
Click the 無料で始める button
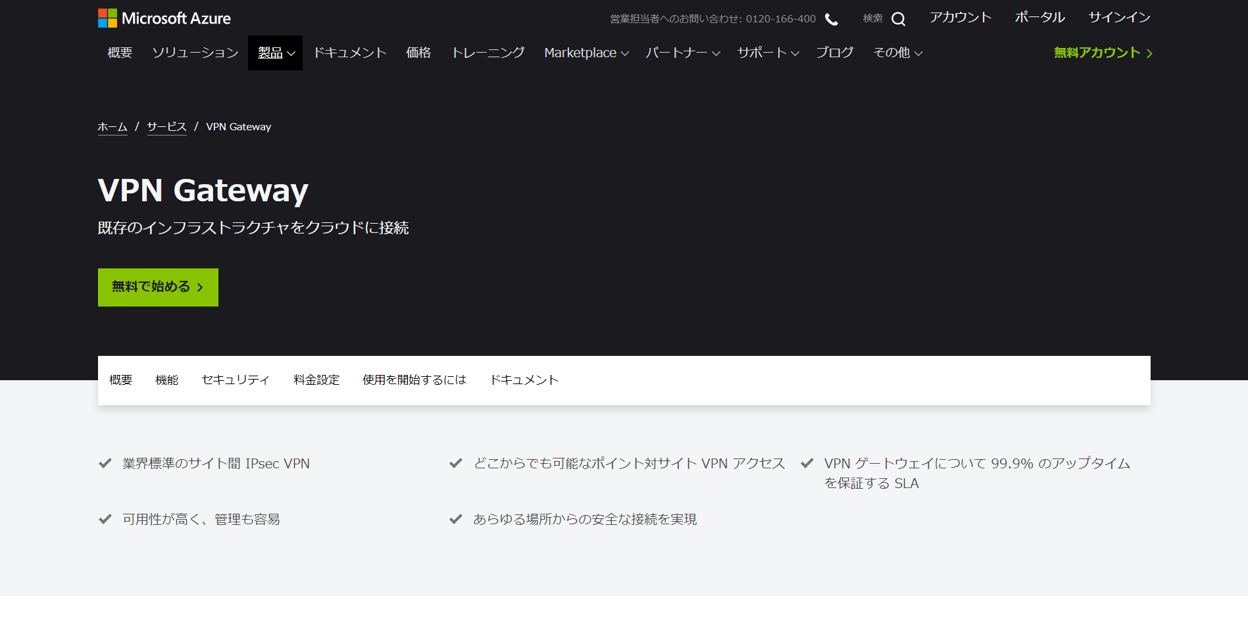[158, 287]
